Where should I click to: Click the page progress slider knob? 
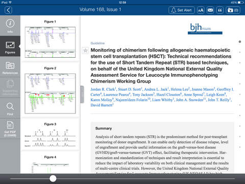[53, 178]
